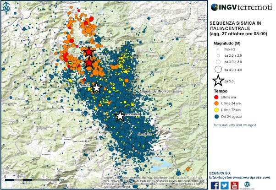Click the 'Accumoli' map label
This screenshot has height=190, width=276.
tap(132, 114)
